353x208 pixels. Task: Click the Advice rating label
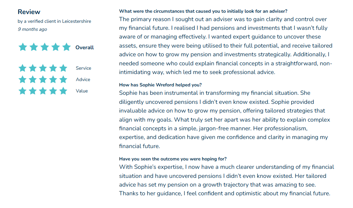[83, 80]
